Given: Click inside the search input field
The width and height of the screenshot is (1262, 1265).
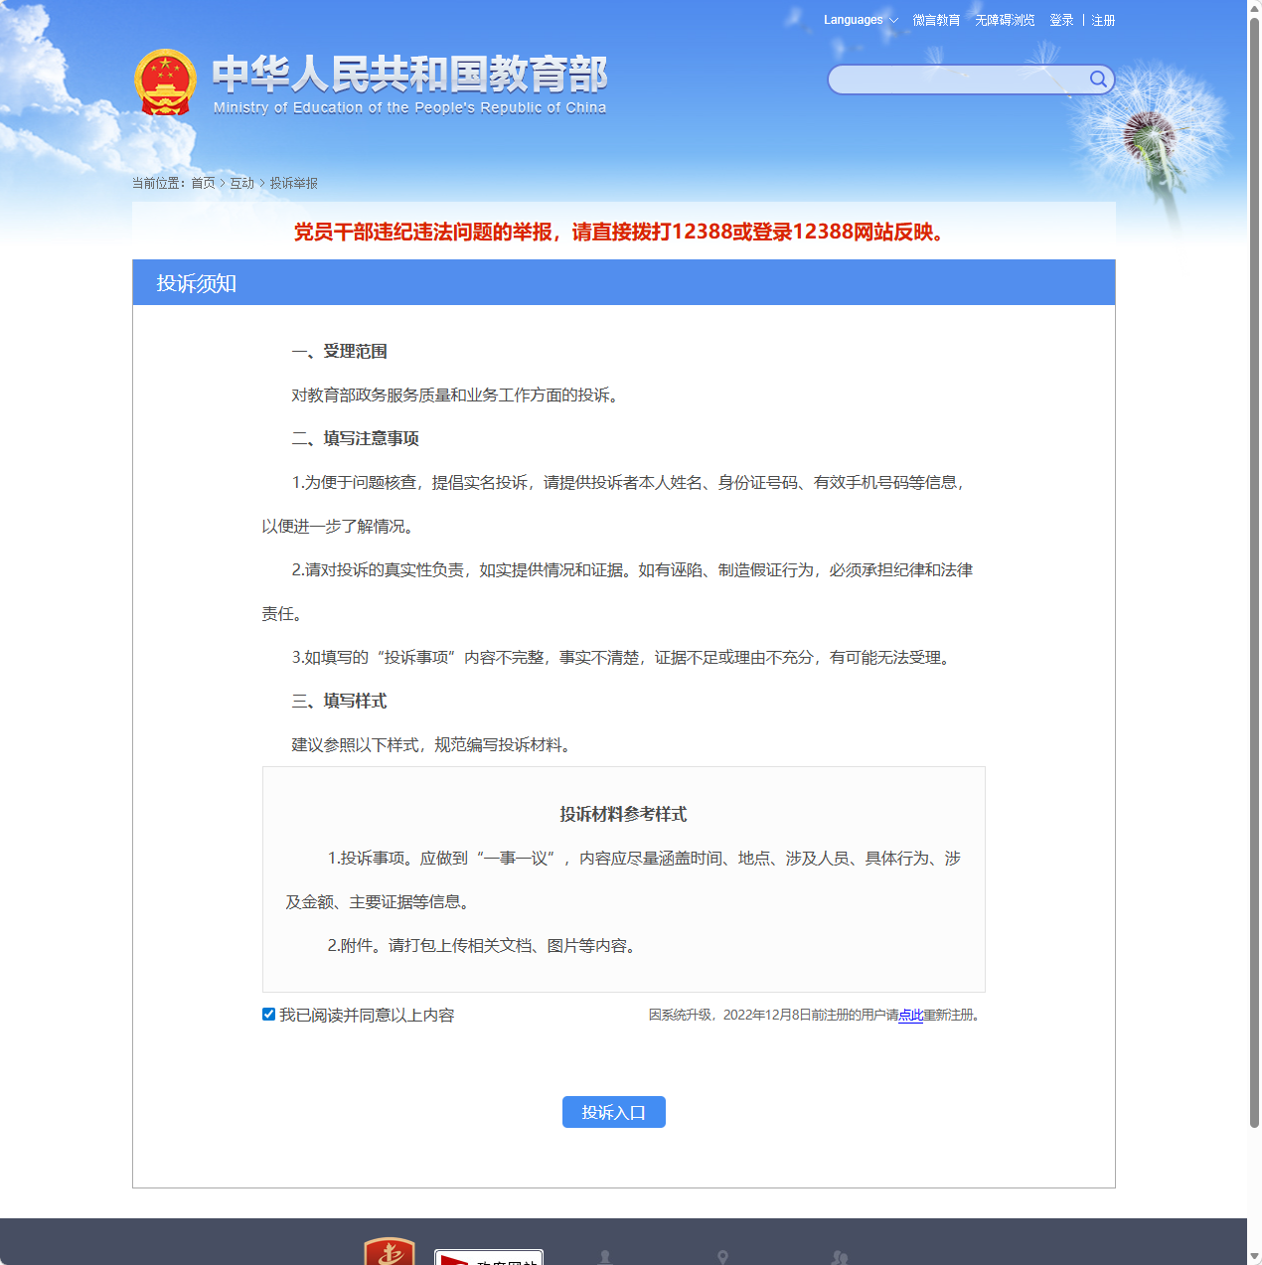Looking at the screenshot, I should pyautogui.click(x=954, y=79).
